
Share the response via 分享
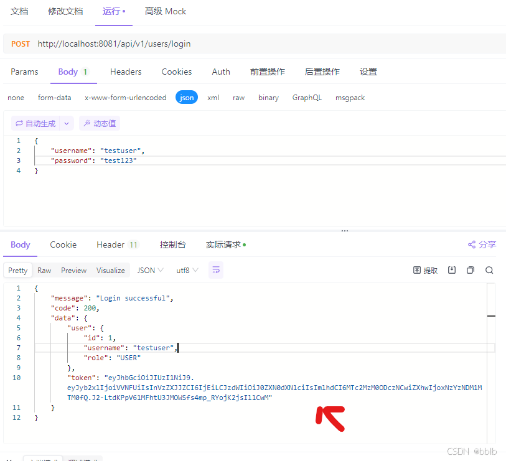[x=481, y=244]
